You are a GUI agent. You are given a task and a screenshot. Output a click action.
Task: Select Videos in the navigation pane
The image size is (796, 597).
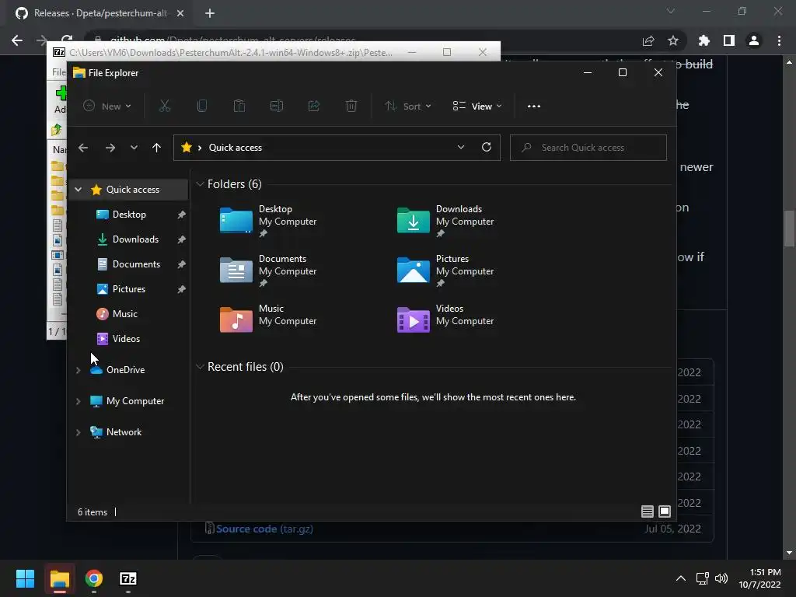point(126,339)
